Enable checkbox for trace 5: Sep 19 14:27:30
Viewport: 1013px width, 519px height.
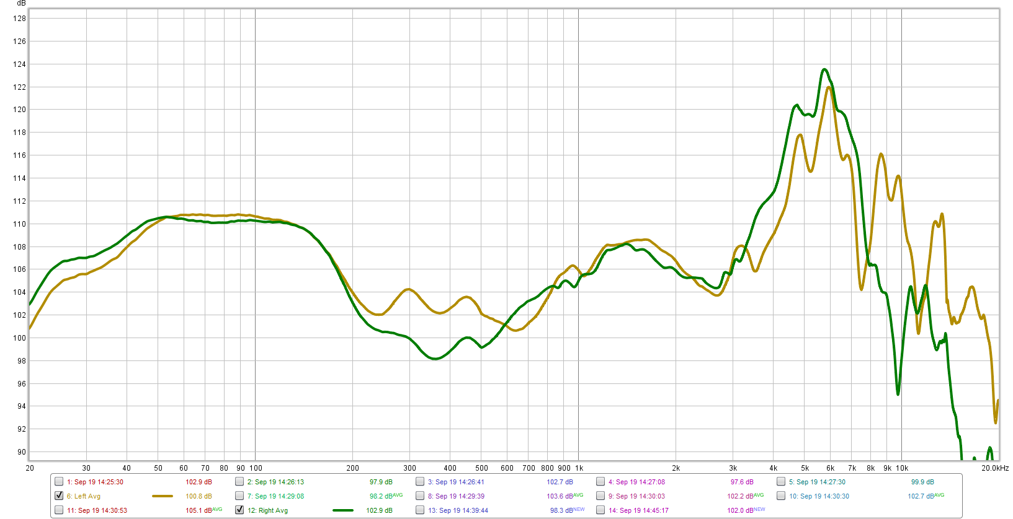coord(781,481)
